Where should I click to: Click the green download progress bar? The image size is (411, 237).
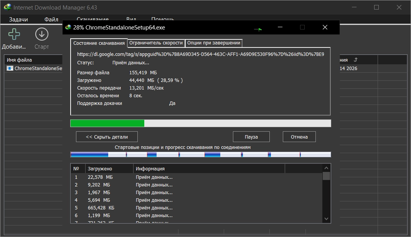(201, 123)
